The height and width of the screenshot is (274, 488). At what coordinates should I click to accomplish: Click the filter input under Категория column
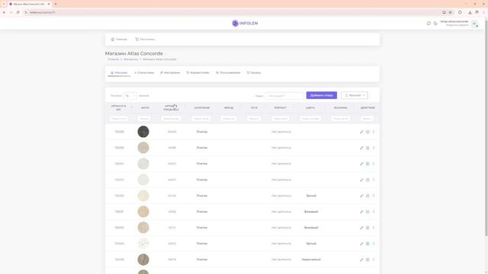201,119
